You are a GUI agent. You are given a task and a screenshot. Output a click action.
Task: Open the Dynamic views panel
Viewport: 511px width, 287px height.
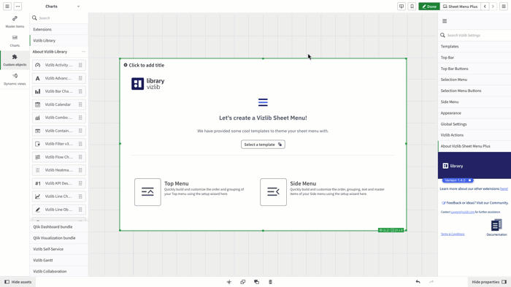(15, 79)
